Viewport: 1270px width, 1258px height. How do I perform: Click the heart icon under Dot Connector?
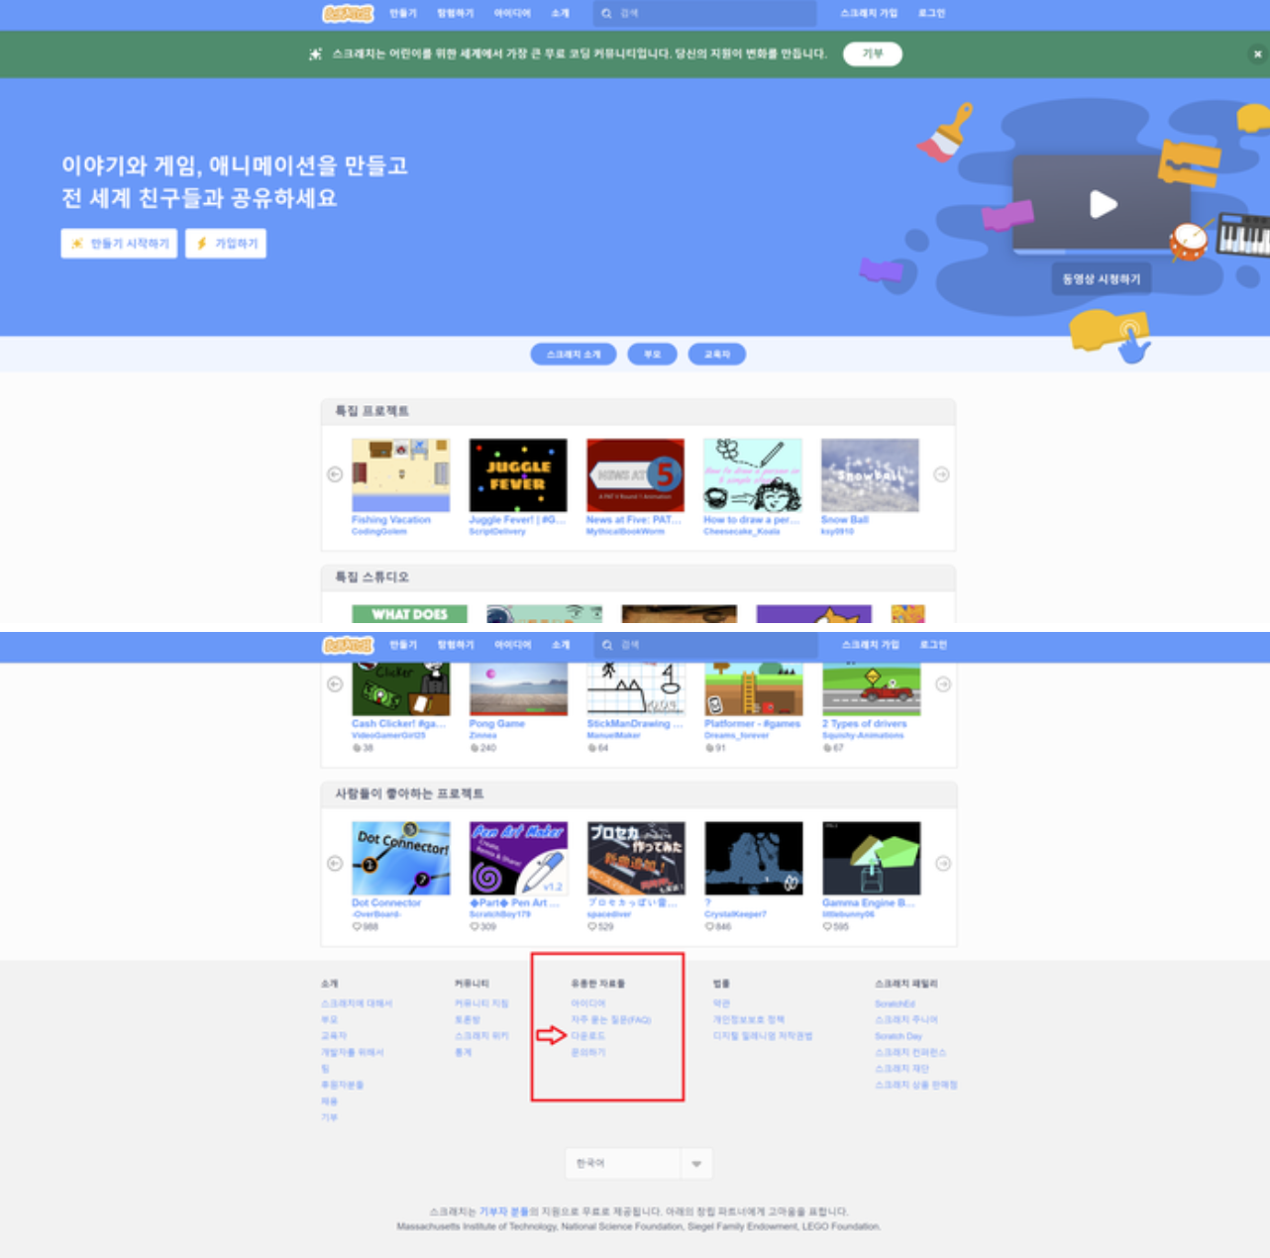(x=357, y=927)
